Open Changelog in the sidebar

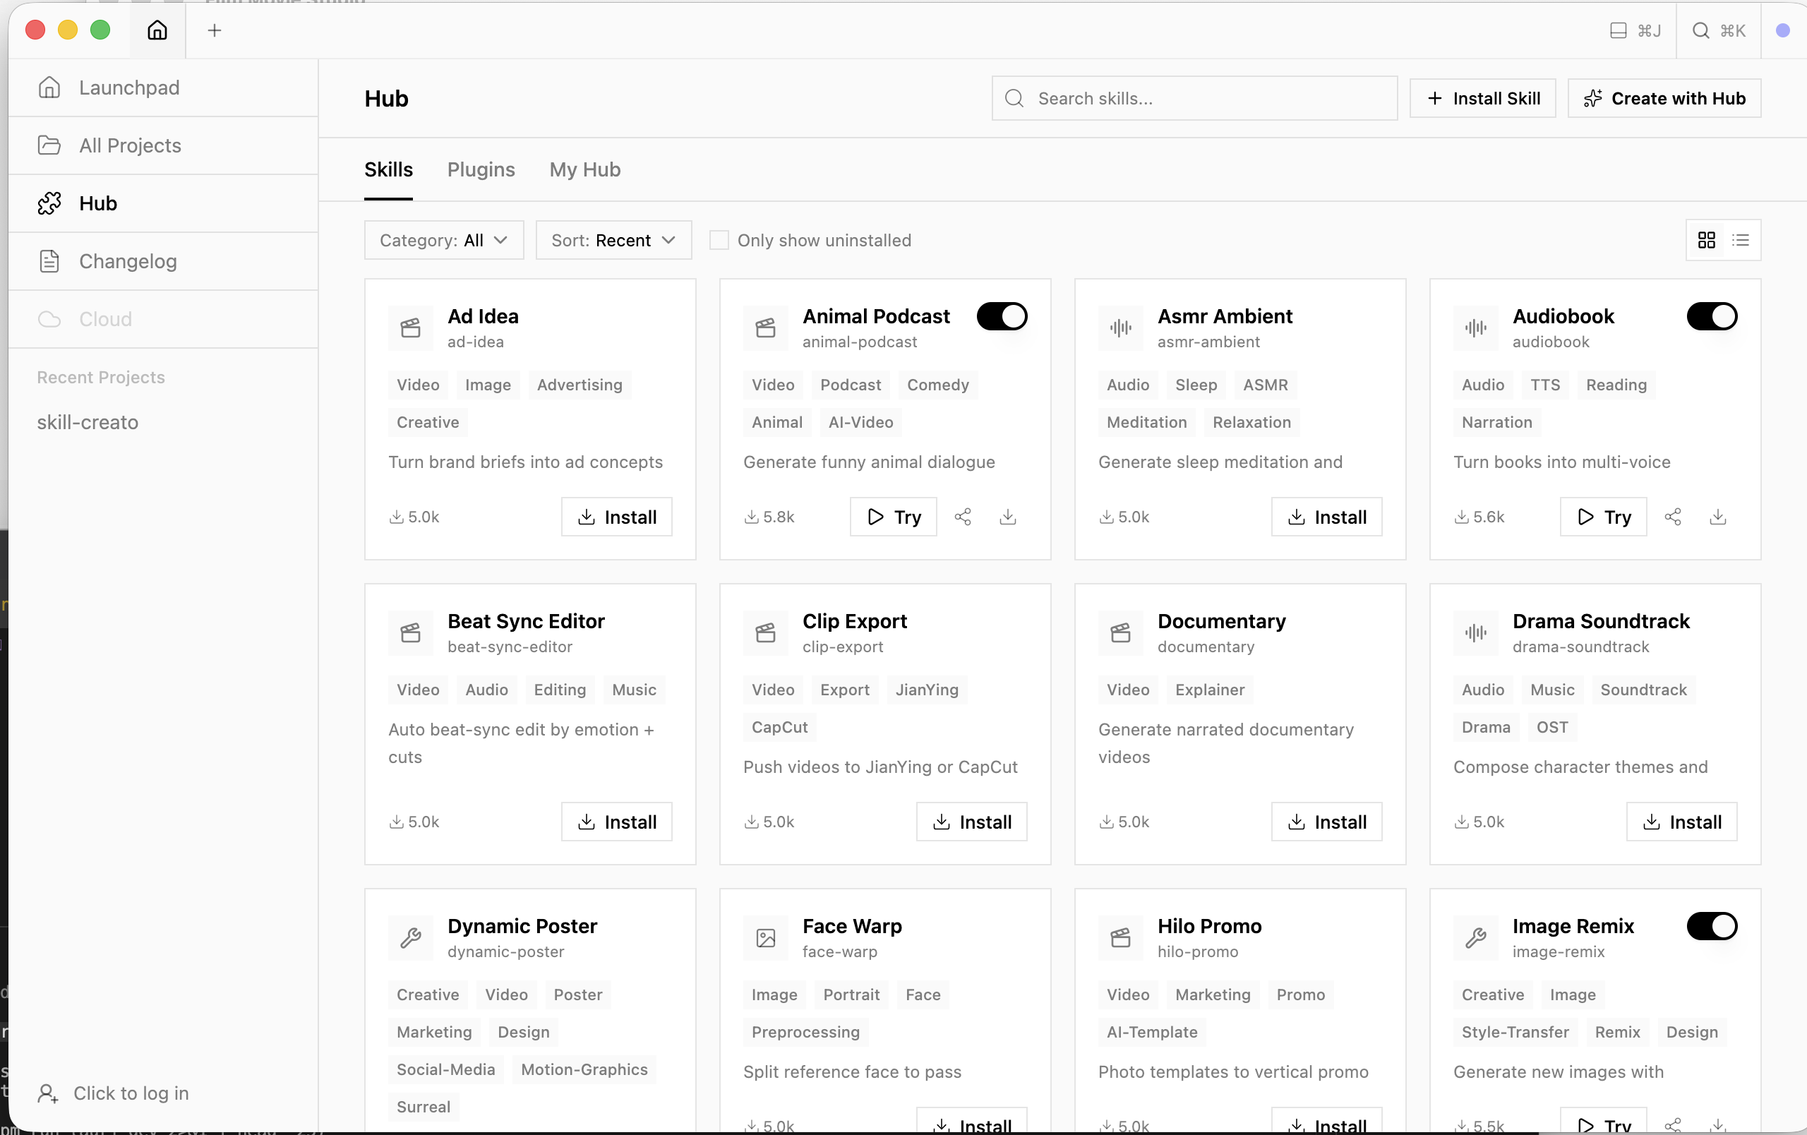(163, 261)
